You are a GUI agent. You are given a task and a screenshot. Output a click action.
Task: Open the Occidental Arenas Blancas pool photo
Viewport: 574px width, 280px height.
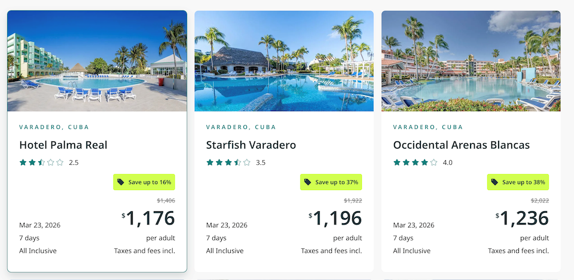coord(471,61)
